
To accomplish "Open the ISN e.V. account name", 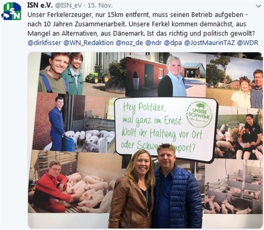I will coord(40,6).
